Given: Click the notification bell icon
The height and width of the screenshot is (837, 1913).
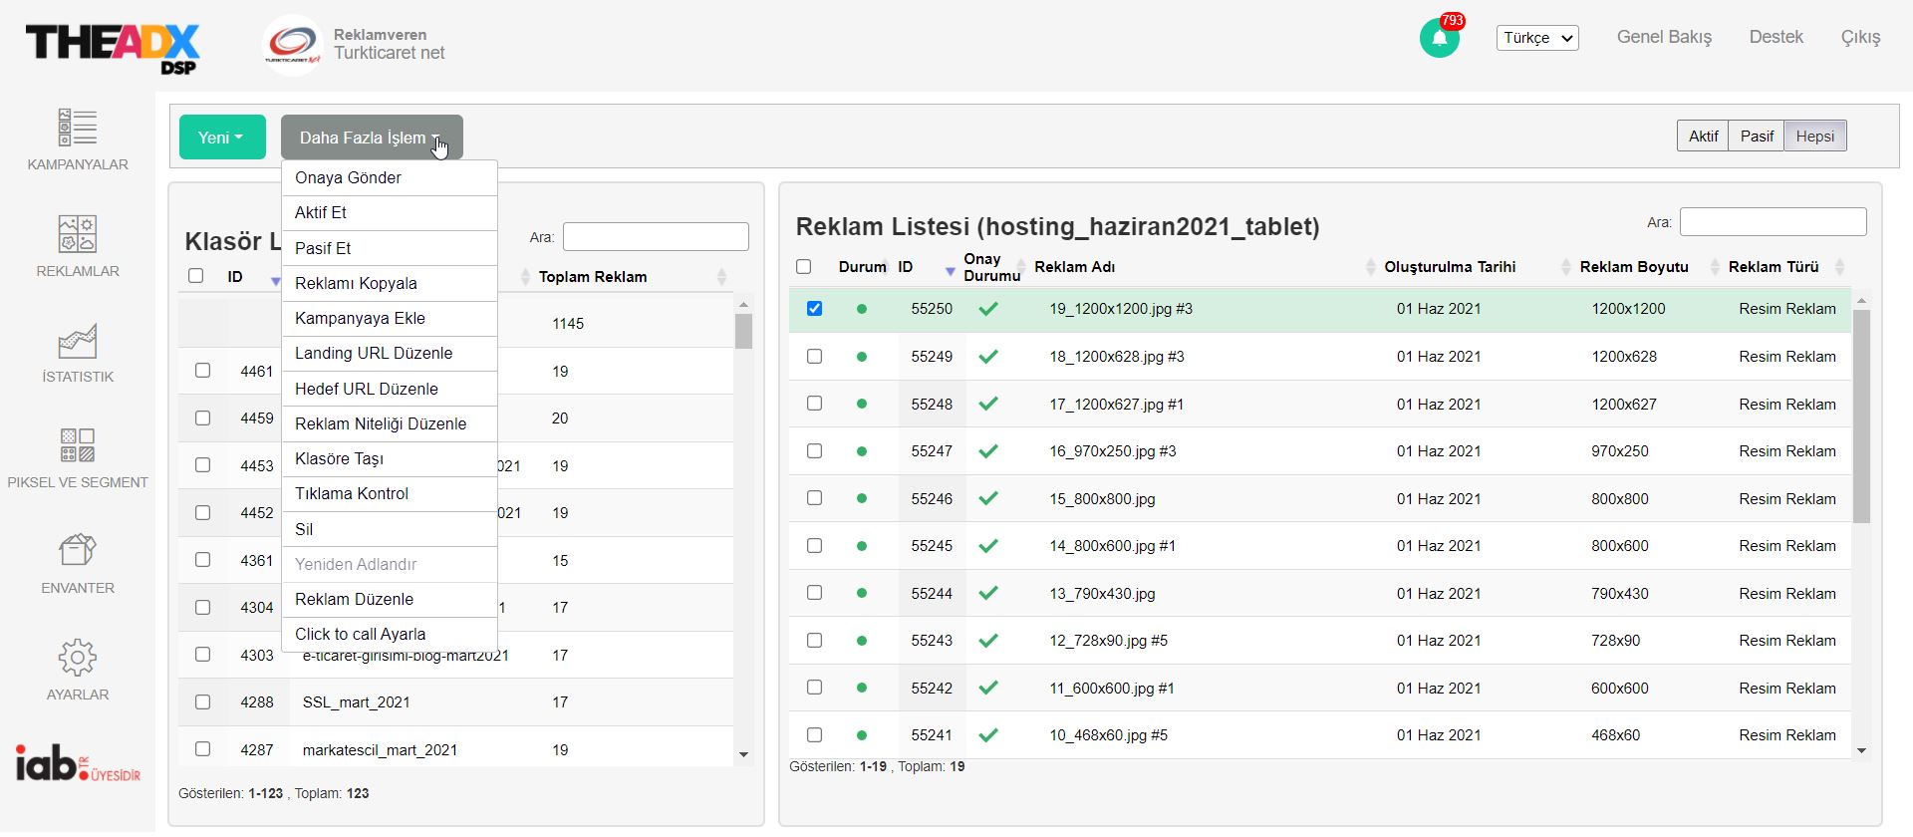Looking at the screenshot, I should 1440,38.
